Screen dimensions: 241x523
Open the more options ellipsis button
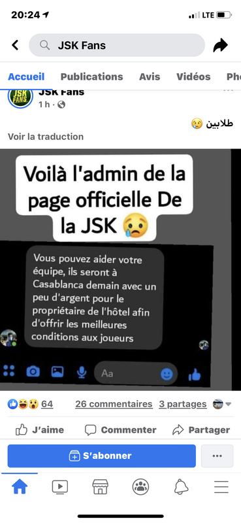tap(217, 456)
